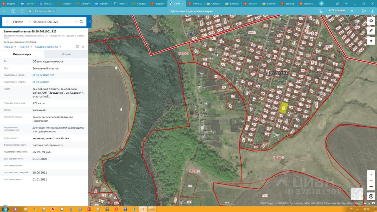Clear the search field with the X icon
Viewport: 377px width, 212px height.
tap(77, 21)
